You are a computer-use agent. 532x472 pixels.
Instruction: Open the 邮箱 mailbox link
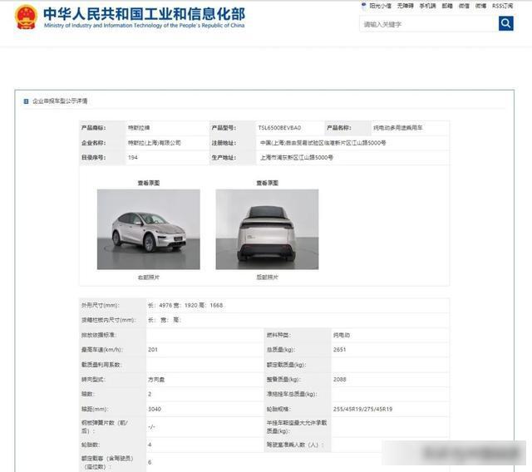pyautogui.click(x=447, y=6)
